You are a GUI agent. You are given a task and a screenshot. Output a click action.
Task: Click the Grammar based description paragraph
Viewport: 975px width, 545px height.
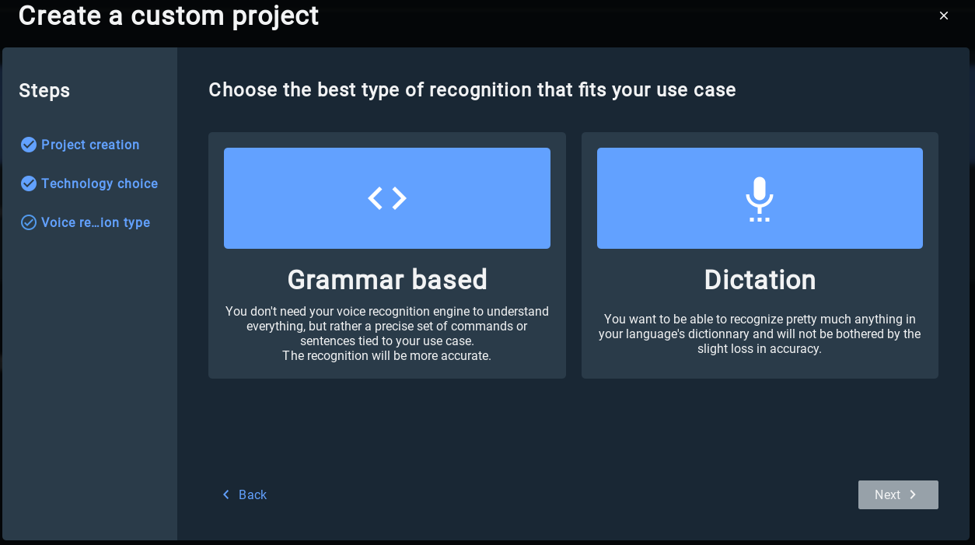[387, 334]
